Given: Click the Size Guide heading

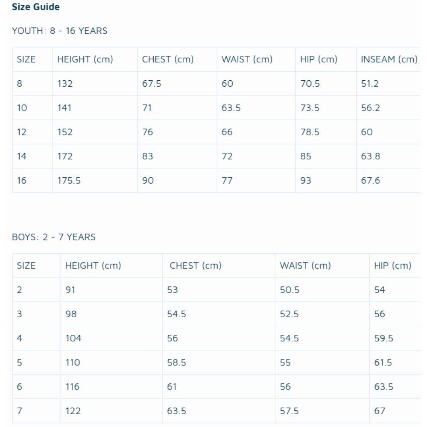Looking at the screenshot, I should tap(36, 7).
